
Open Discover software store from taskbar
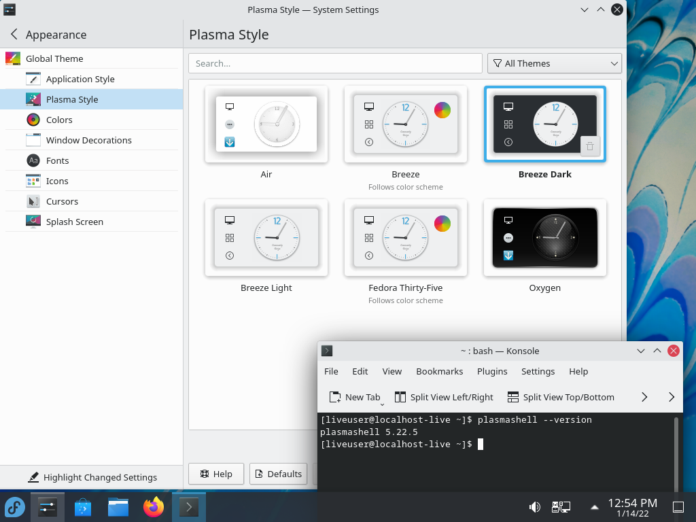click(83, 507)
